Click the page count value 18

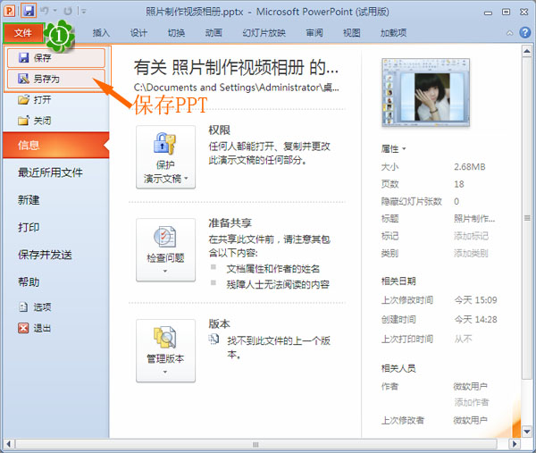[459, 184]
